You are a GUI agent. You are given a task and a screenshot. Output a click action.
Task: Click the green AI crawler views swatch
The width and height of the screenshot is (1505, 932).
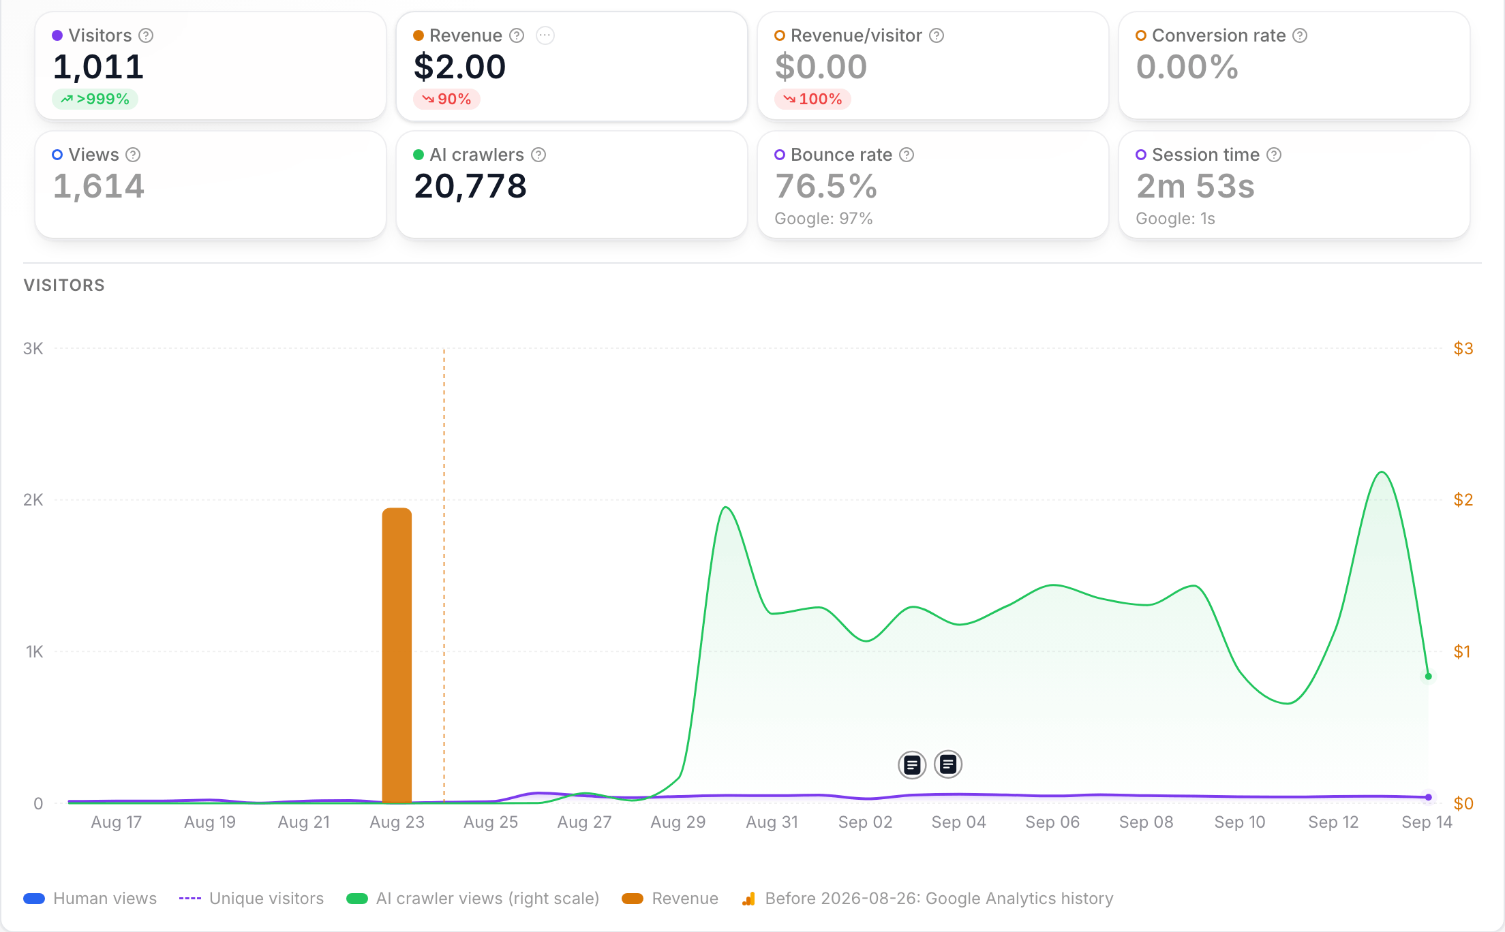pos(357,899)
